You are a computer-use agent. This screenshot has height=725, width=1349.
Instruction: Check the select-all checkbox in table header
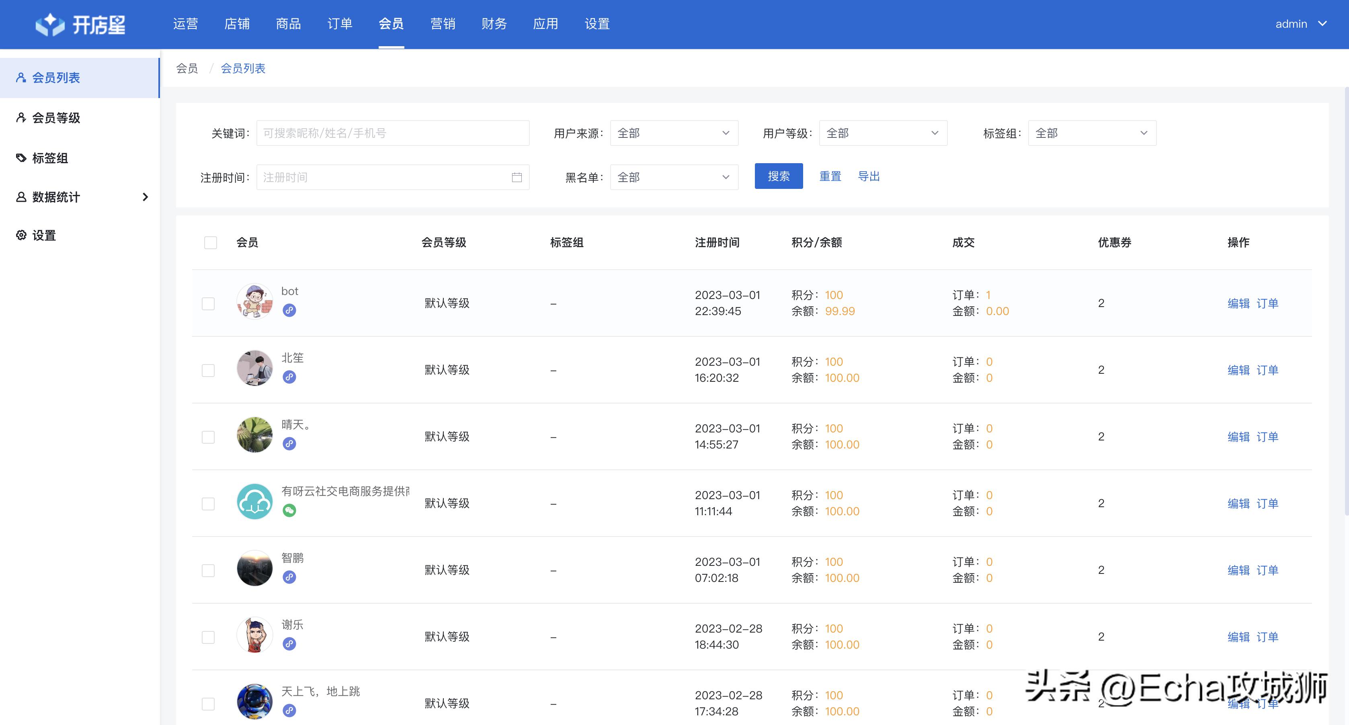point(210,242)
